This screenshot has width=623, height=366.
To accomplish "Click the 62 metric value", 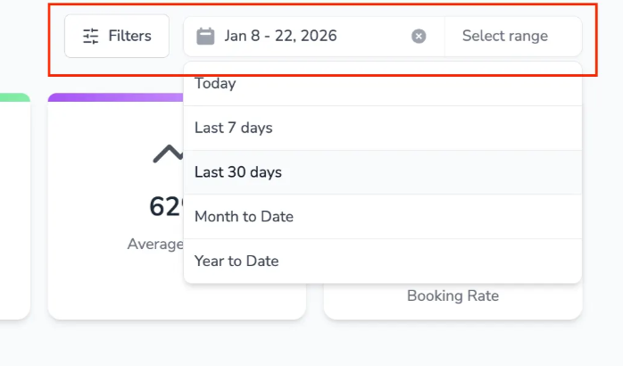I will (x=165, y=207).
